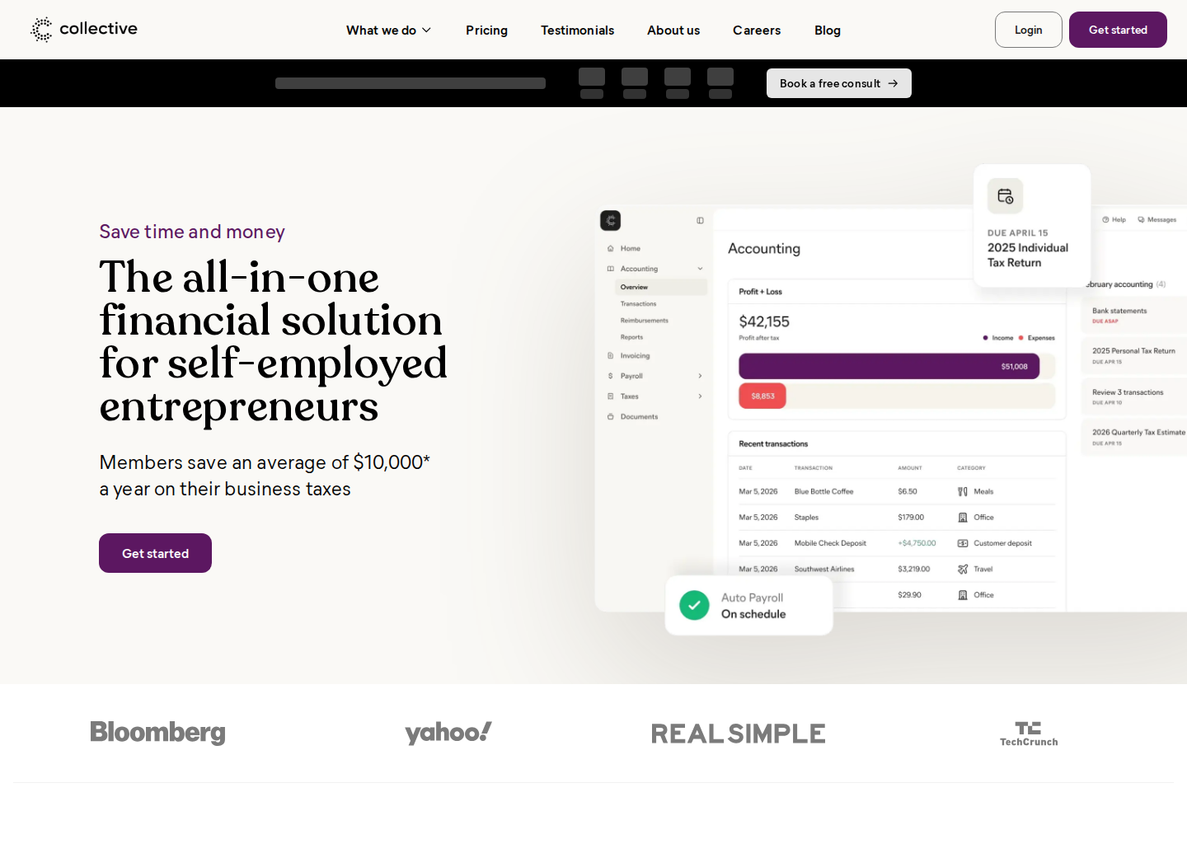This screenshot has height=844, width=1187.
Task: Click the arrow in Book a free consult
Action: click(x=893, y=83)
